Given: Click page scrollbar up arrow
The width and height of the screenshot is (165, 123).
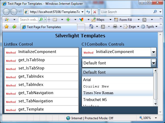Looking at the screenshot, I should pos(160,34).
